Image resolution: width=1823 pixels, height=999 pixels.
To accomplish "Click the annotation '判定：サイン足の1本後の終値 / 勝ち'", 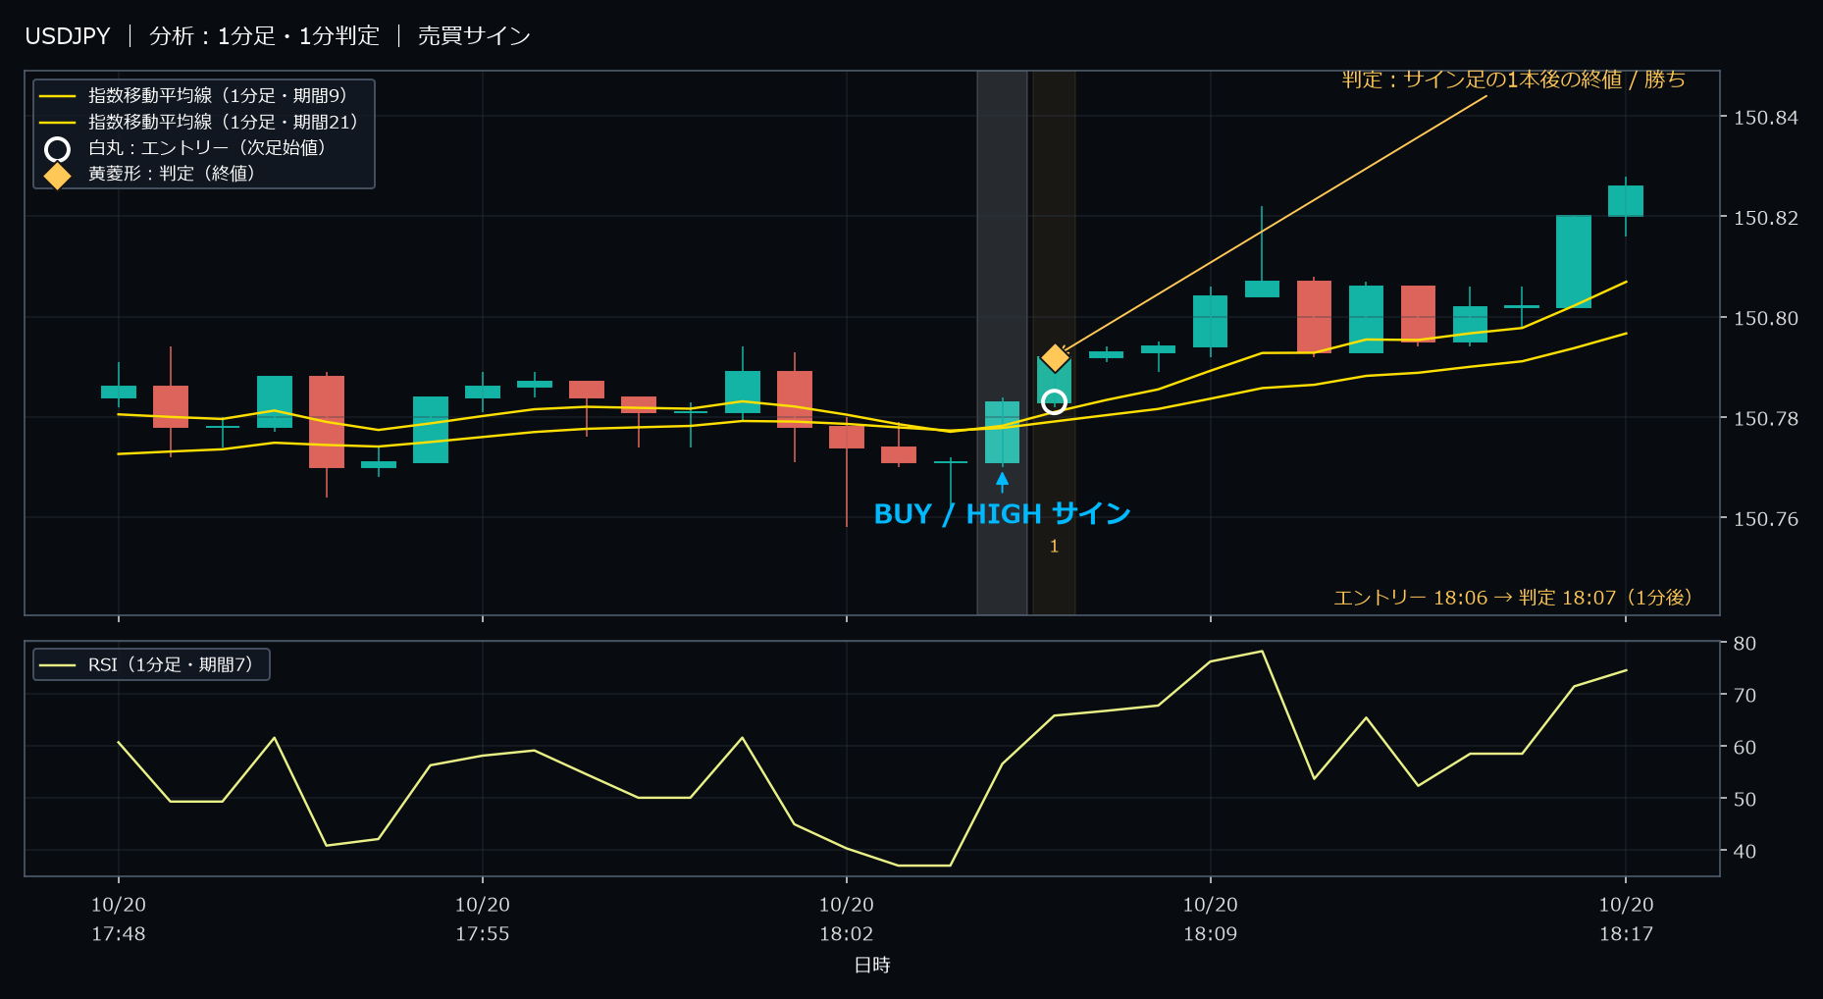I will (1514, 79).
